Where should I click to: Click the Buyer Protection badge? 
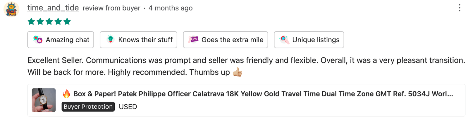[x=88, y=107]
